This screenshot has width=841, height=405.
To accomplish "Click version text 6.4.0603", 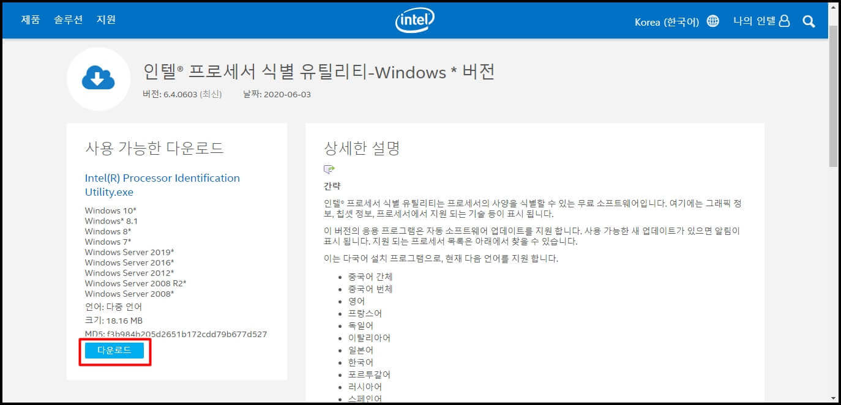I will [181, 94].
